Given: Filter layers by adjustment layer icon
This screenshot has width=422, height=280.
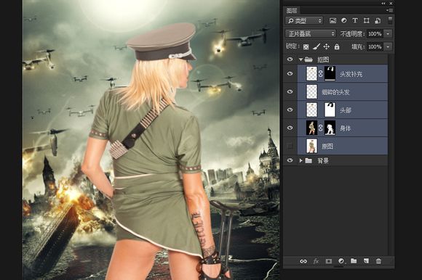Looking at the screenshot, I should (343, 20).
